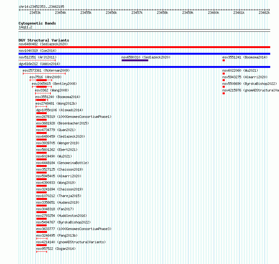
Task: Open nsv5508690 (ByrskaBishop2022) label
Action: 250,84
